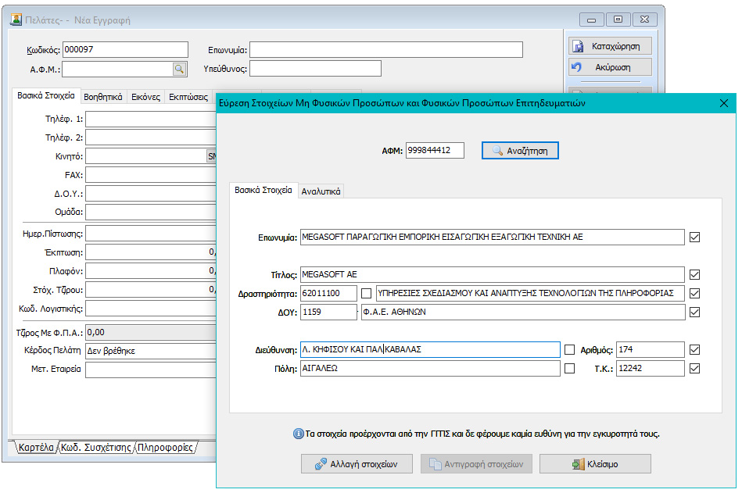Click Αλλαγή στοιχείων button

tap(356, 464)
